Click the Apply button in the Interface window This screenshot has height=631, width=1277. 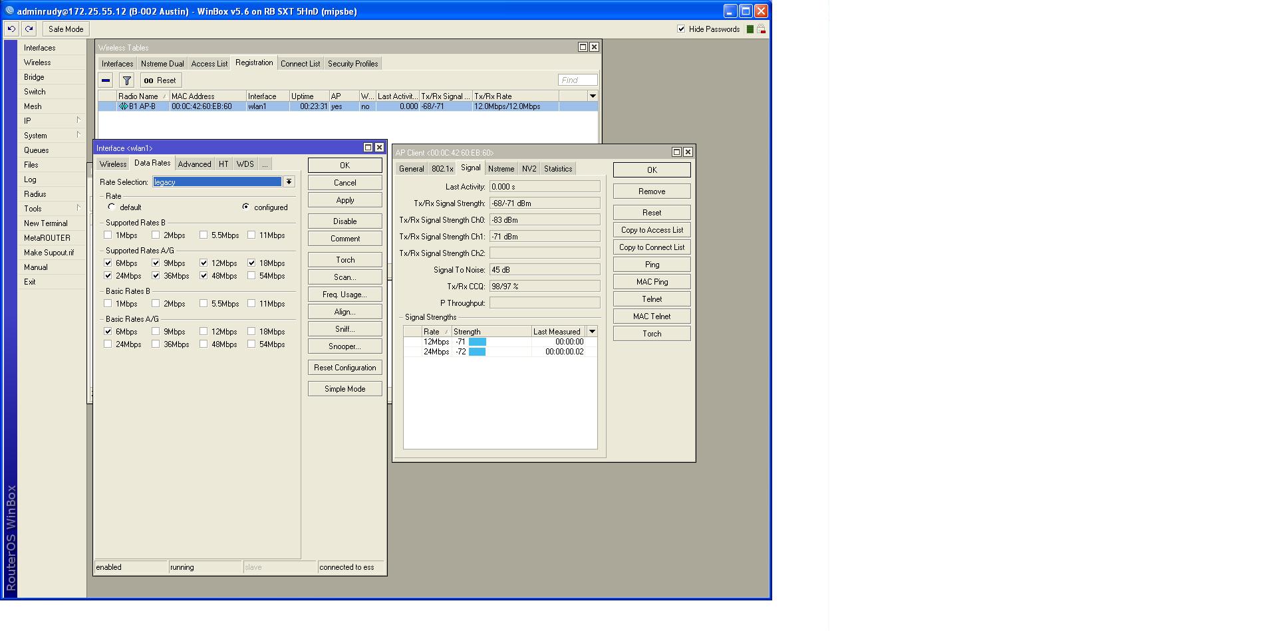click(345, 200)
